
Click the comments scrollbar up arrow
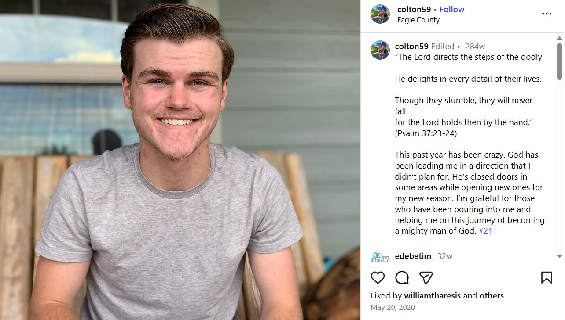click(559, 38)
